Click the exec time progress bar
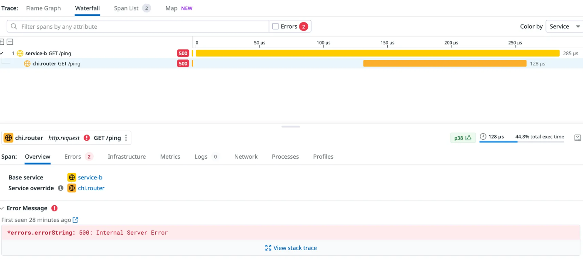583x260 pixels. [x=522, y=142]
